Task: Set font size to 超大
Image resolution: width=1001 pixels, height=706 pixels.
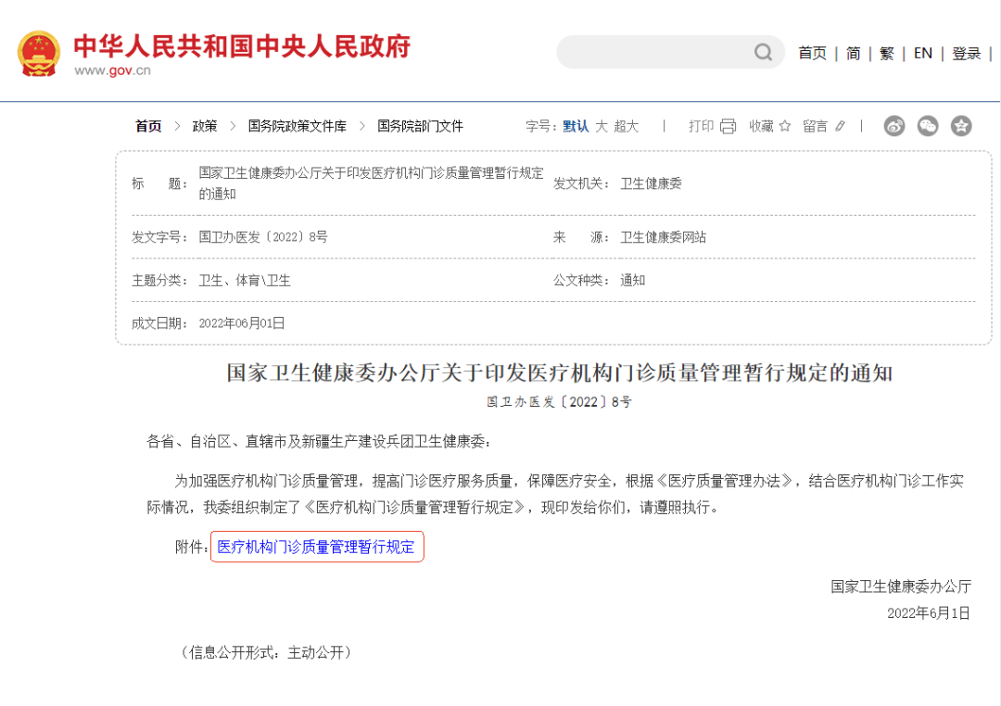Action: point(627,126)
